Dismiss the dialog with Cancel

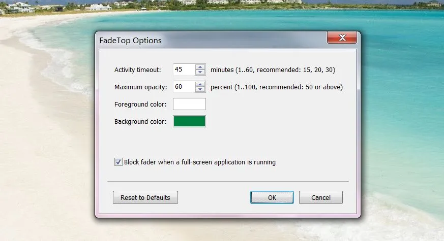[321, 197]
